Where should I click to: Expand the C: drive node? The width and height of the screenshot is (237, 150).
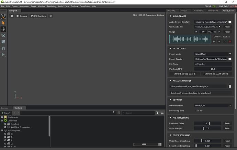(5, 134)
